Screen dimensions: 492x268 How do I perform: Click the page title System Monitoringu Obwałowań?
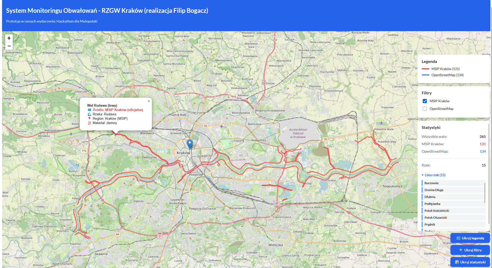click(107, 10)
